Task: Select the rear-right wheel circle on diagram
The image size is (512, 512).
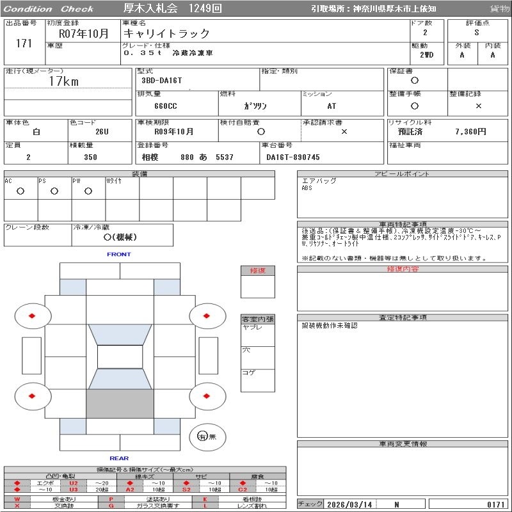Action: [207, 397]
